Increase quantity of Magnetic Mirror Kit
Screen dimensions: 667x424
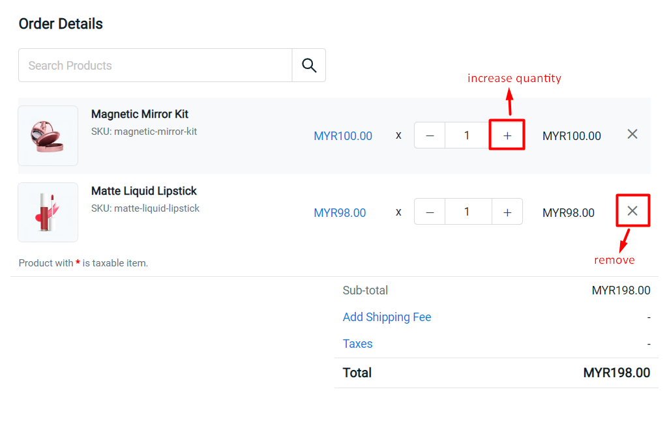click(x=507, y=135)
